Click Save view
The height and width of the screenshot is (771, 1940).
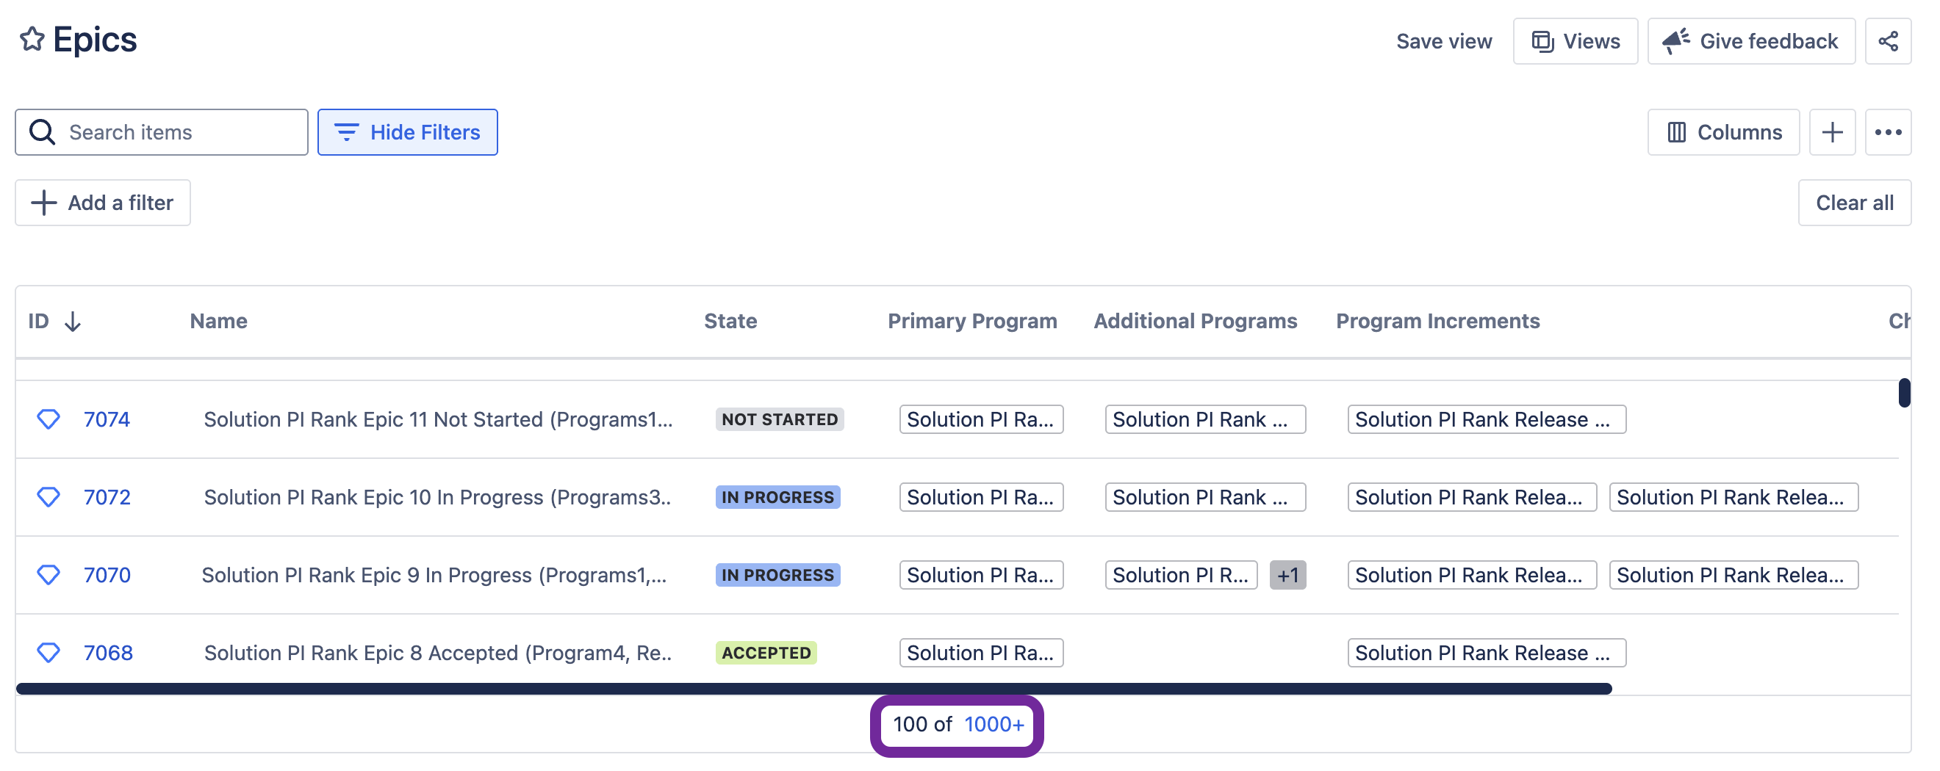[x=1443, y=41]
